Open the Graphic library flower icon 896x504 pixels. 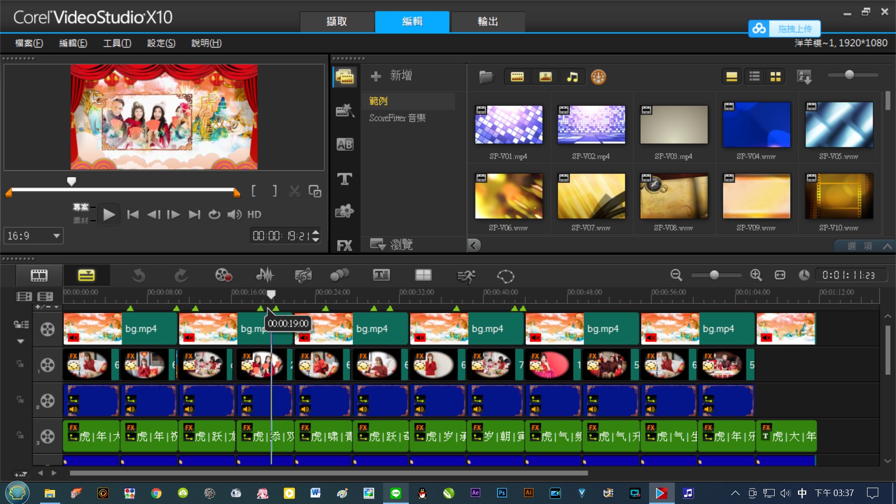point(345,211)
